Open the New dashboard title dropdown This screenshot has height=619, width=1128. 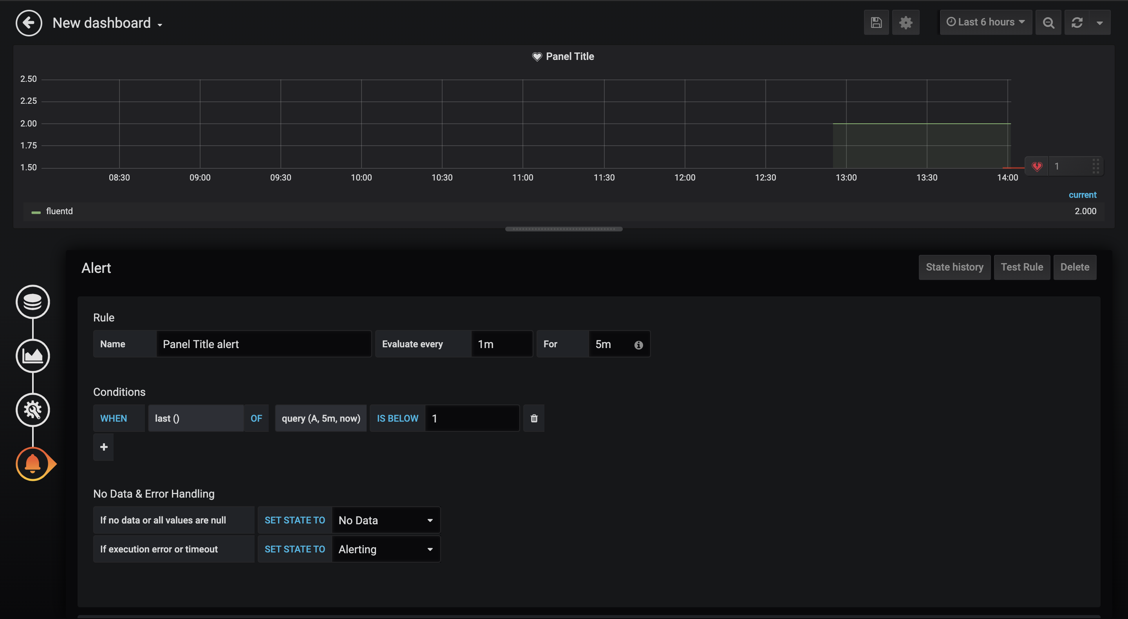pos(108,23)
